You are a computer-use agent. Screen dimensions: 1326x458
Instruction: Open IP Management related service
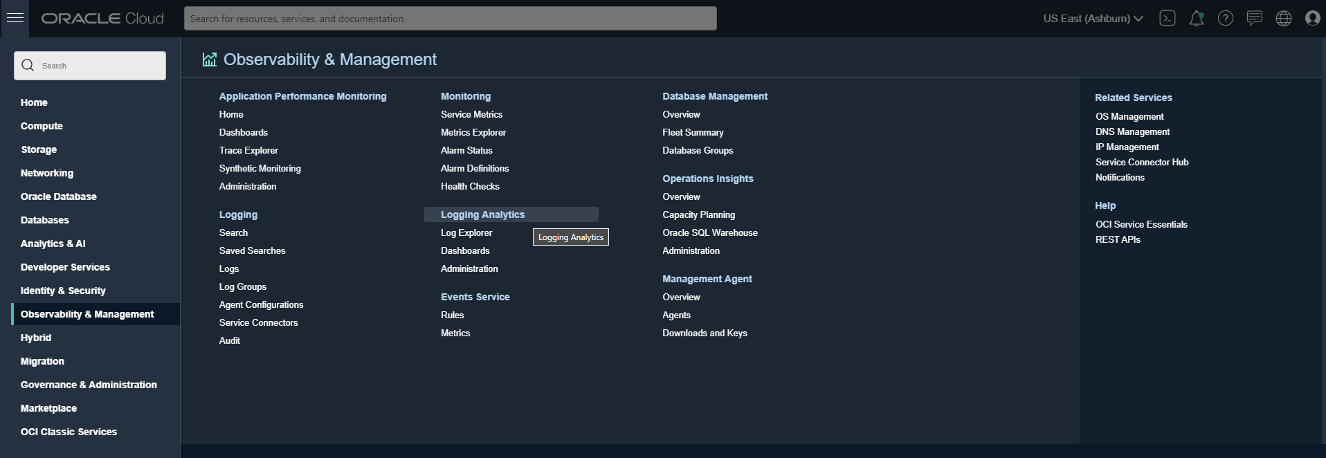click(x=1127, y=147)
